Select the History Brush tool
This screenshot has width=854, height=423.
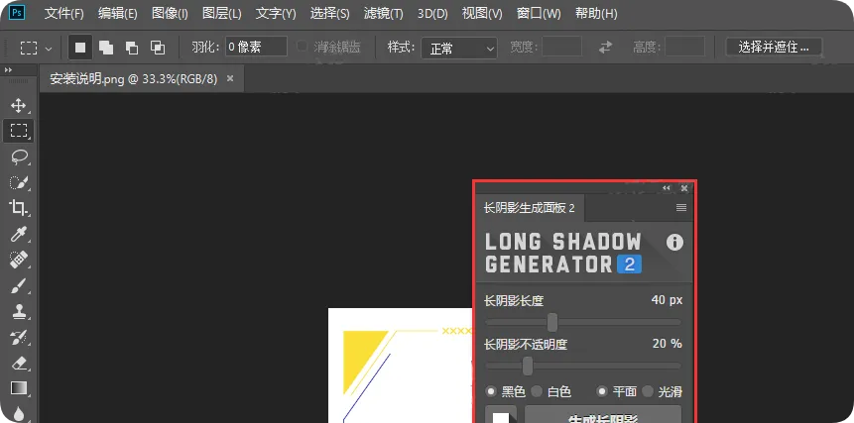[19, 337]
